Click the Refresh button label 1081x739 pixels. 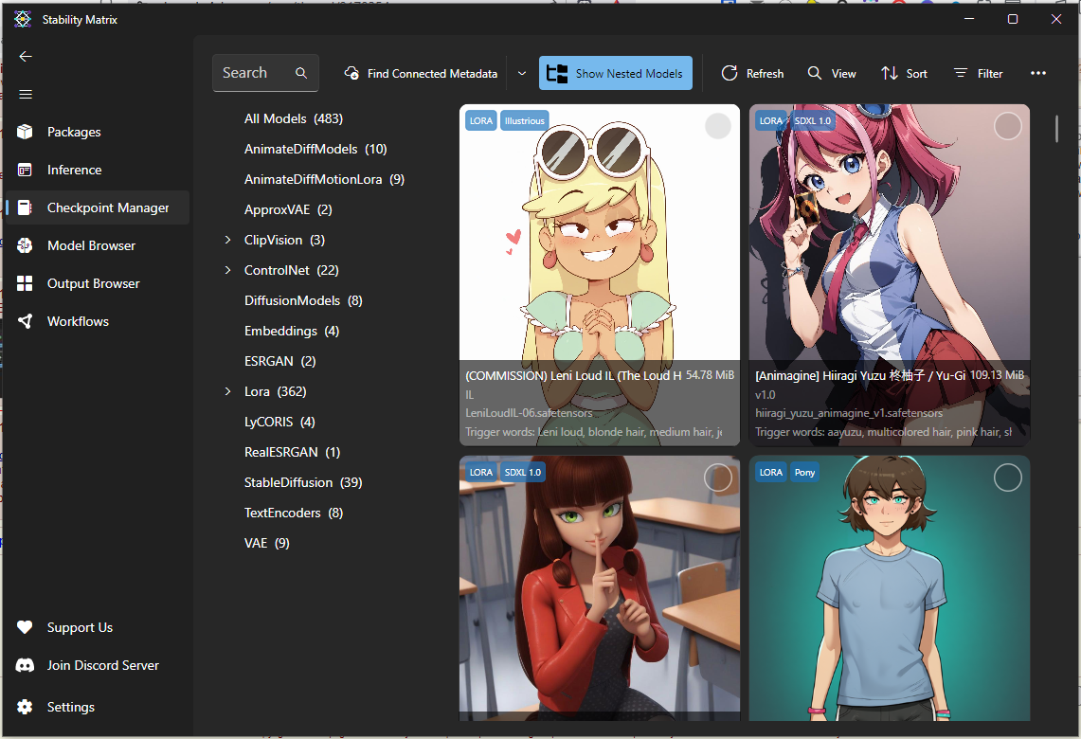point(765,74)
